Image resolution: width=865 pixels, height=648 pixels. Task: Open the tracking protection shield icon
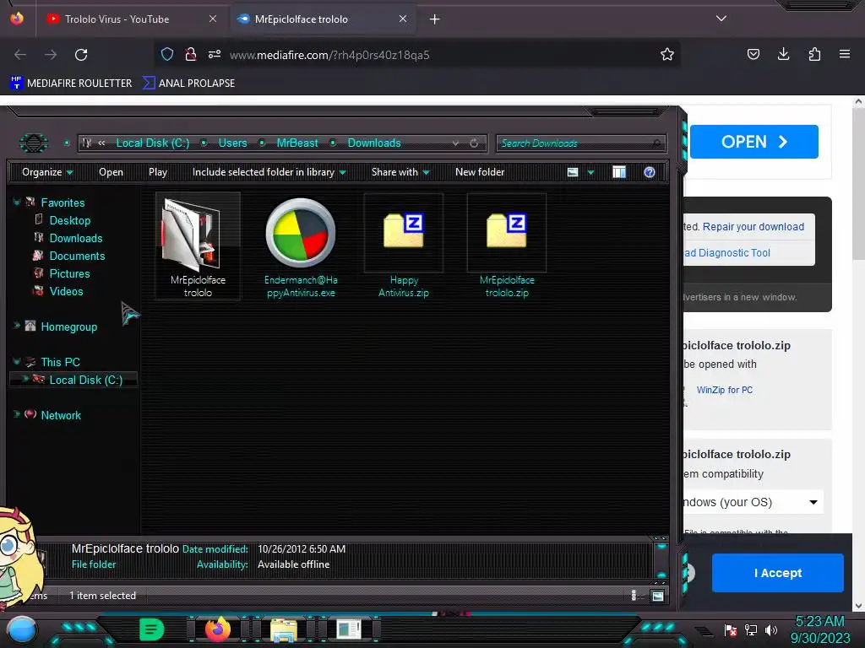point(167,54)
